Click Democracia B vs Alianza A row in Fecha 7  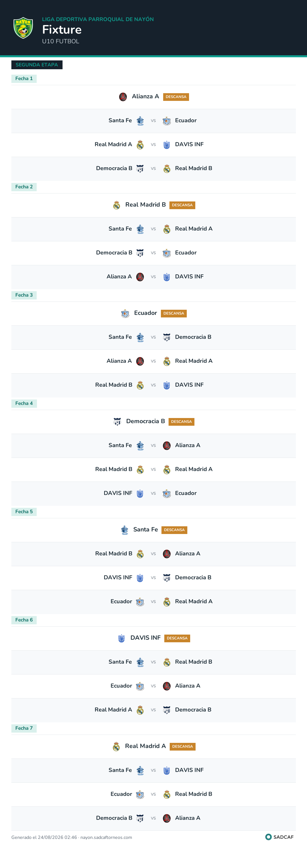coord(153,818)
